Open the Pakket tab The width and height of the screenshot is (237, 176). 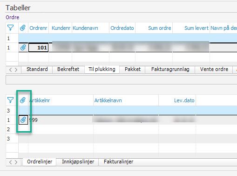133,69
